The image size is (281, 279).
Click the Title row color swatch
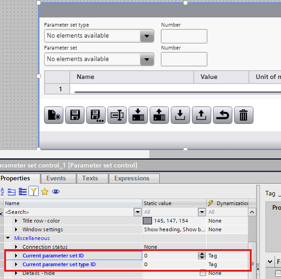coord(147,221)
